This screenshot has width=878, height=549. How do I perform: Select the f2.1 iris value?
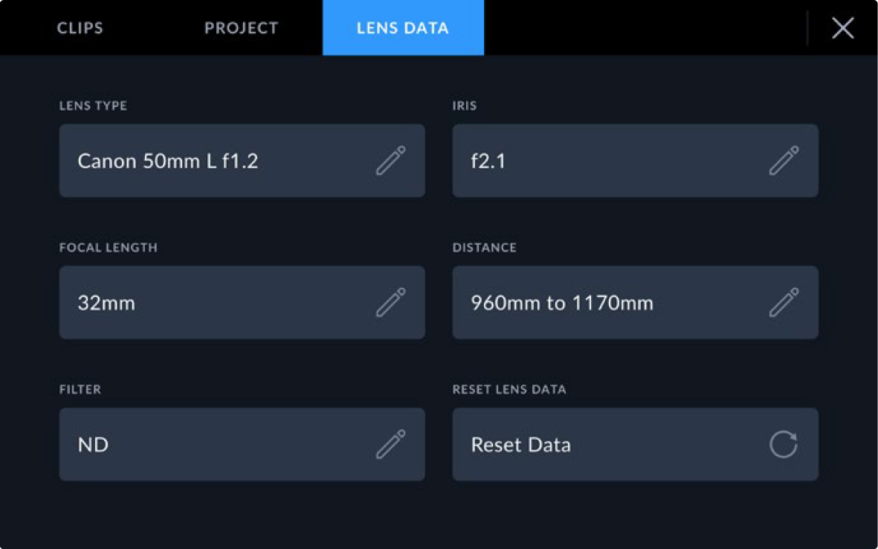point(488,161)
